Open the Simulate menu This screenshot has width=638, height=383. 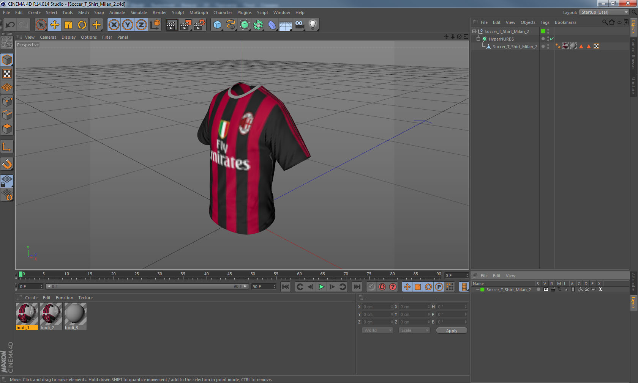[x=139, y=13]
